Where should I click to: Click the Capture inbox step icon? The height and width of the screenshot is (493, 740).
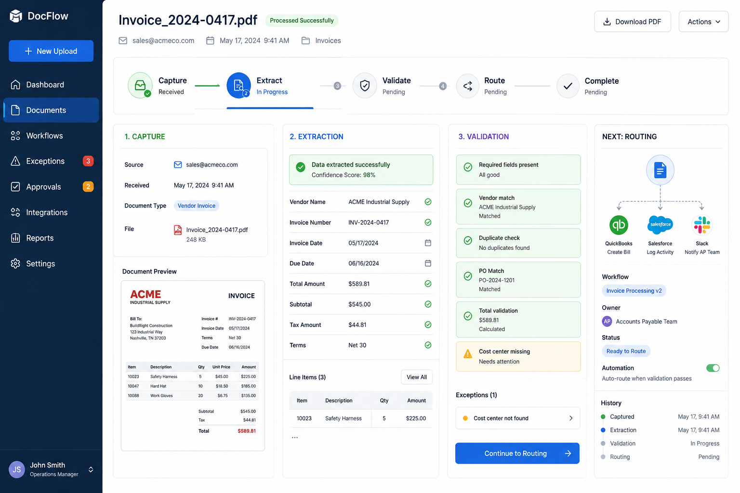click(x=140, y=85)
